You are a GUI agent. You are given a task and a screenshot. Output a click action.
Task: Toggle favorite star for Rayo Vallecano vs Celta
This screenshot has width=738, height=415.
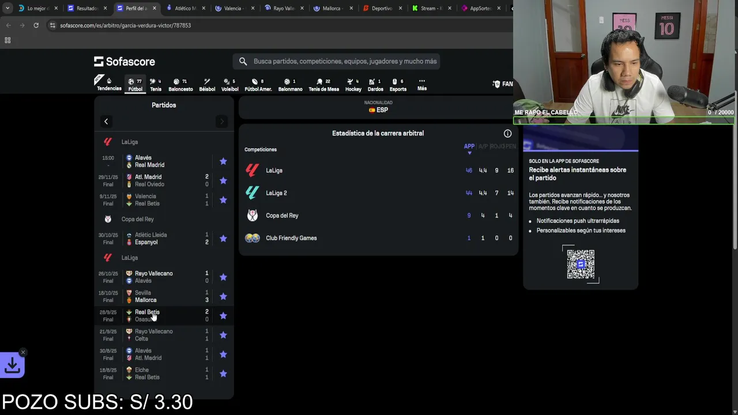pos(223,335)
